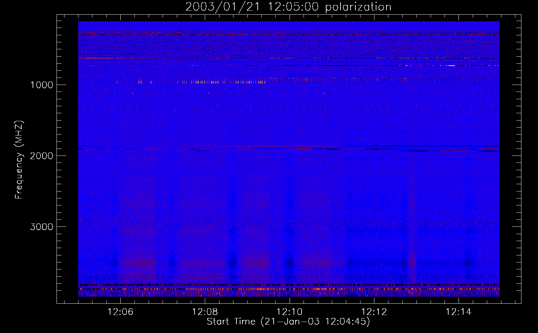Click the 12:10 time tick label

pyautogui.click(x=290, y=312)
